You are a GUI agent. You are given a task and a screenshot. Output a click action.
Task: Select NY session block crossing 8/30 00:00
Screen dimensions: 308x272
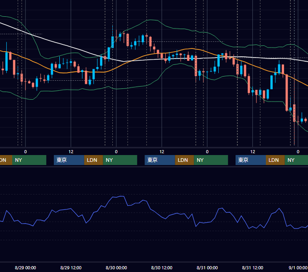point(120,160)
